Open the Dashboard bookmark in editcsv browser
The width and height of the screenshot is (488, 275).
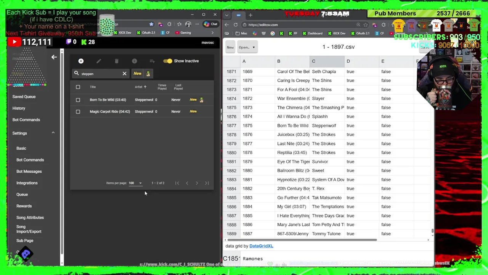(x=312, y=33)
